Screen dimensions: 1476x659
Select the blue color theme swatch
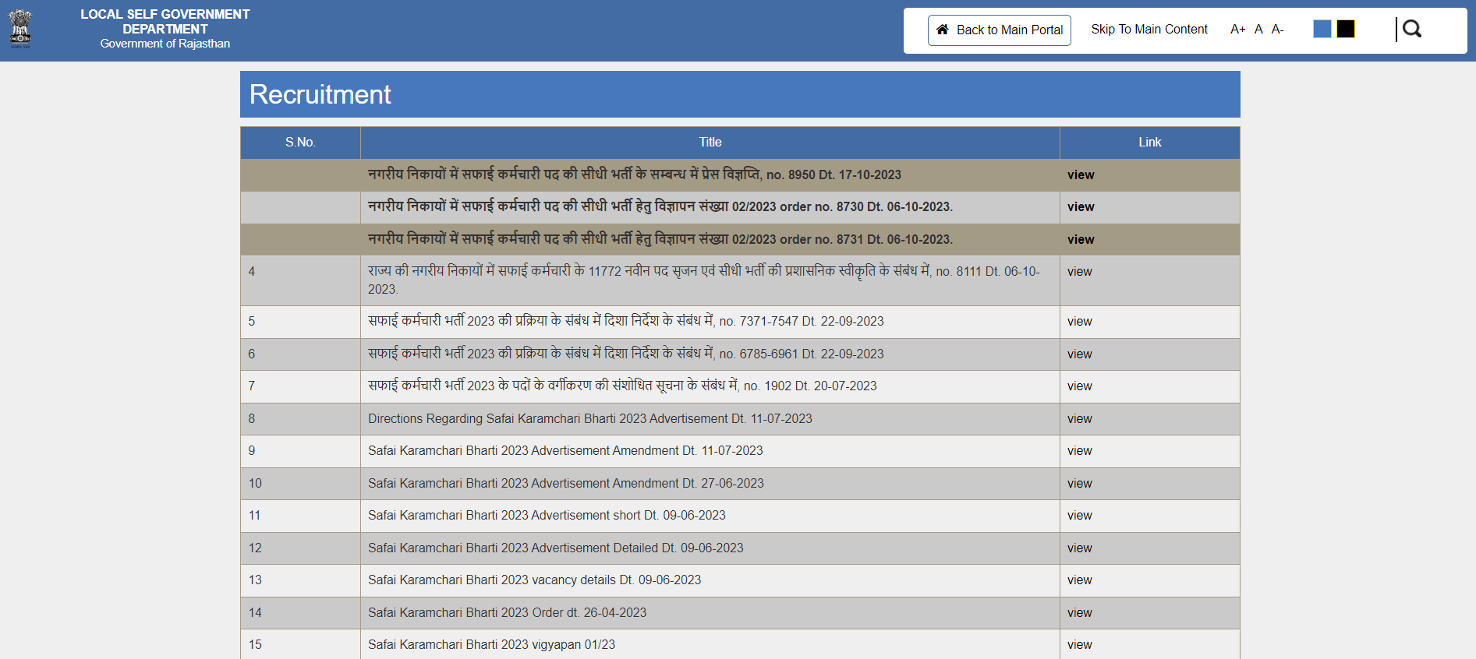click(x=1322, y=29)
